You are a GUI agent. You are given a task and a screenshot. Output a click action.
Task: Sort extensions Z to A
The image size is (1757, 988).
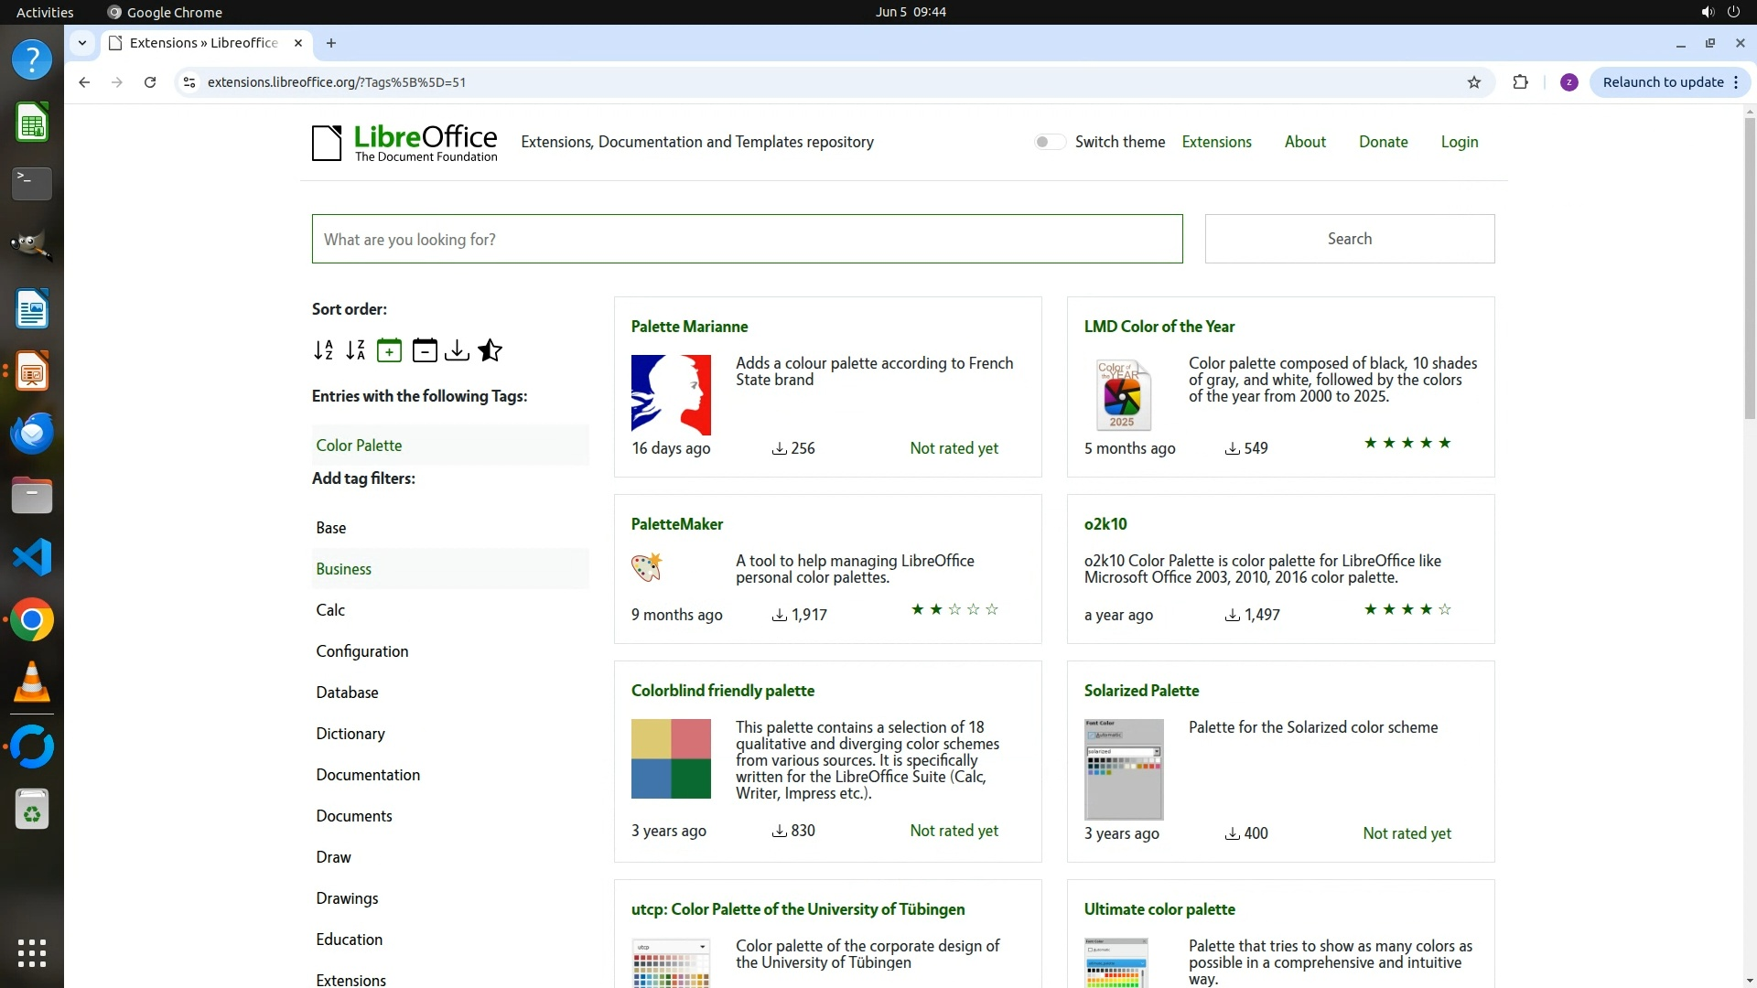[356, 350]
